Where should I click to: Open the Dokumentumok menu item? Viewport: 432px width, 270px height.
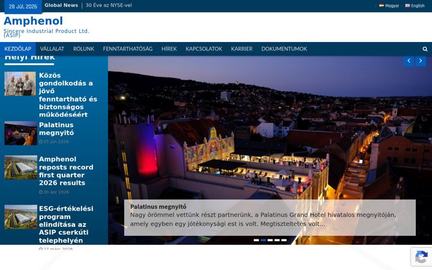[284, 49]
